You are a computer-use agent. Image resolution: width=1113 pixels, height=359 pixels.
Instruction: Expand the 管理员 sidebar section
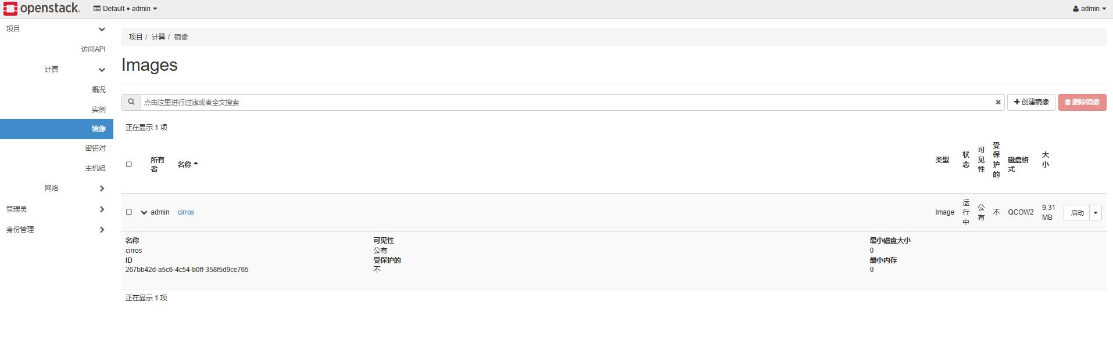point(102,209)
